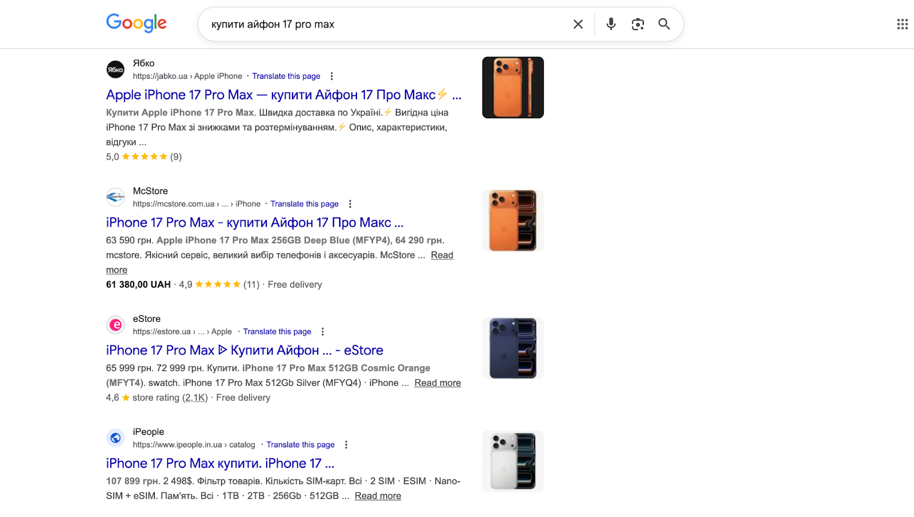Viewport: 914px width, 517px height.
Task: Click the price '61 380,00 UAH'
Action: pyautogui.click(x=138, y=285)
